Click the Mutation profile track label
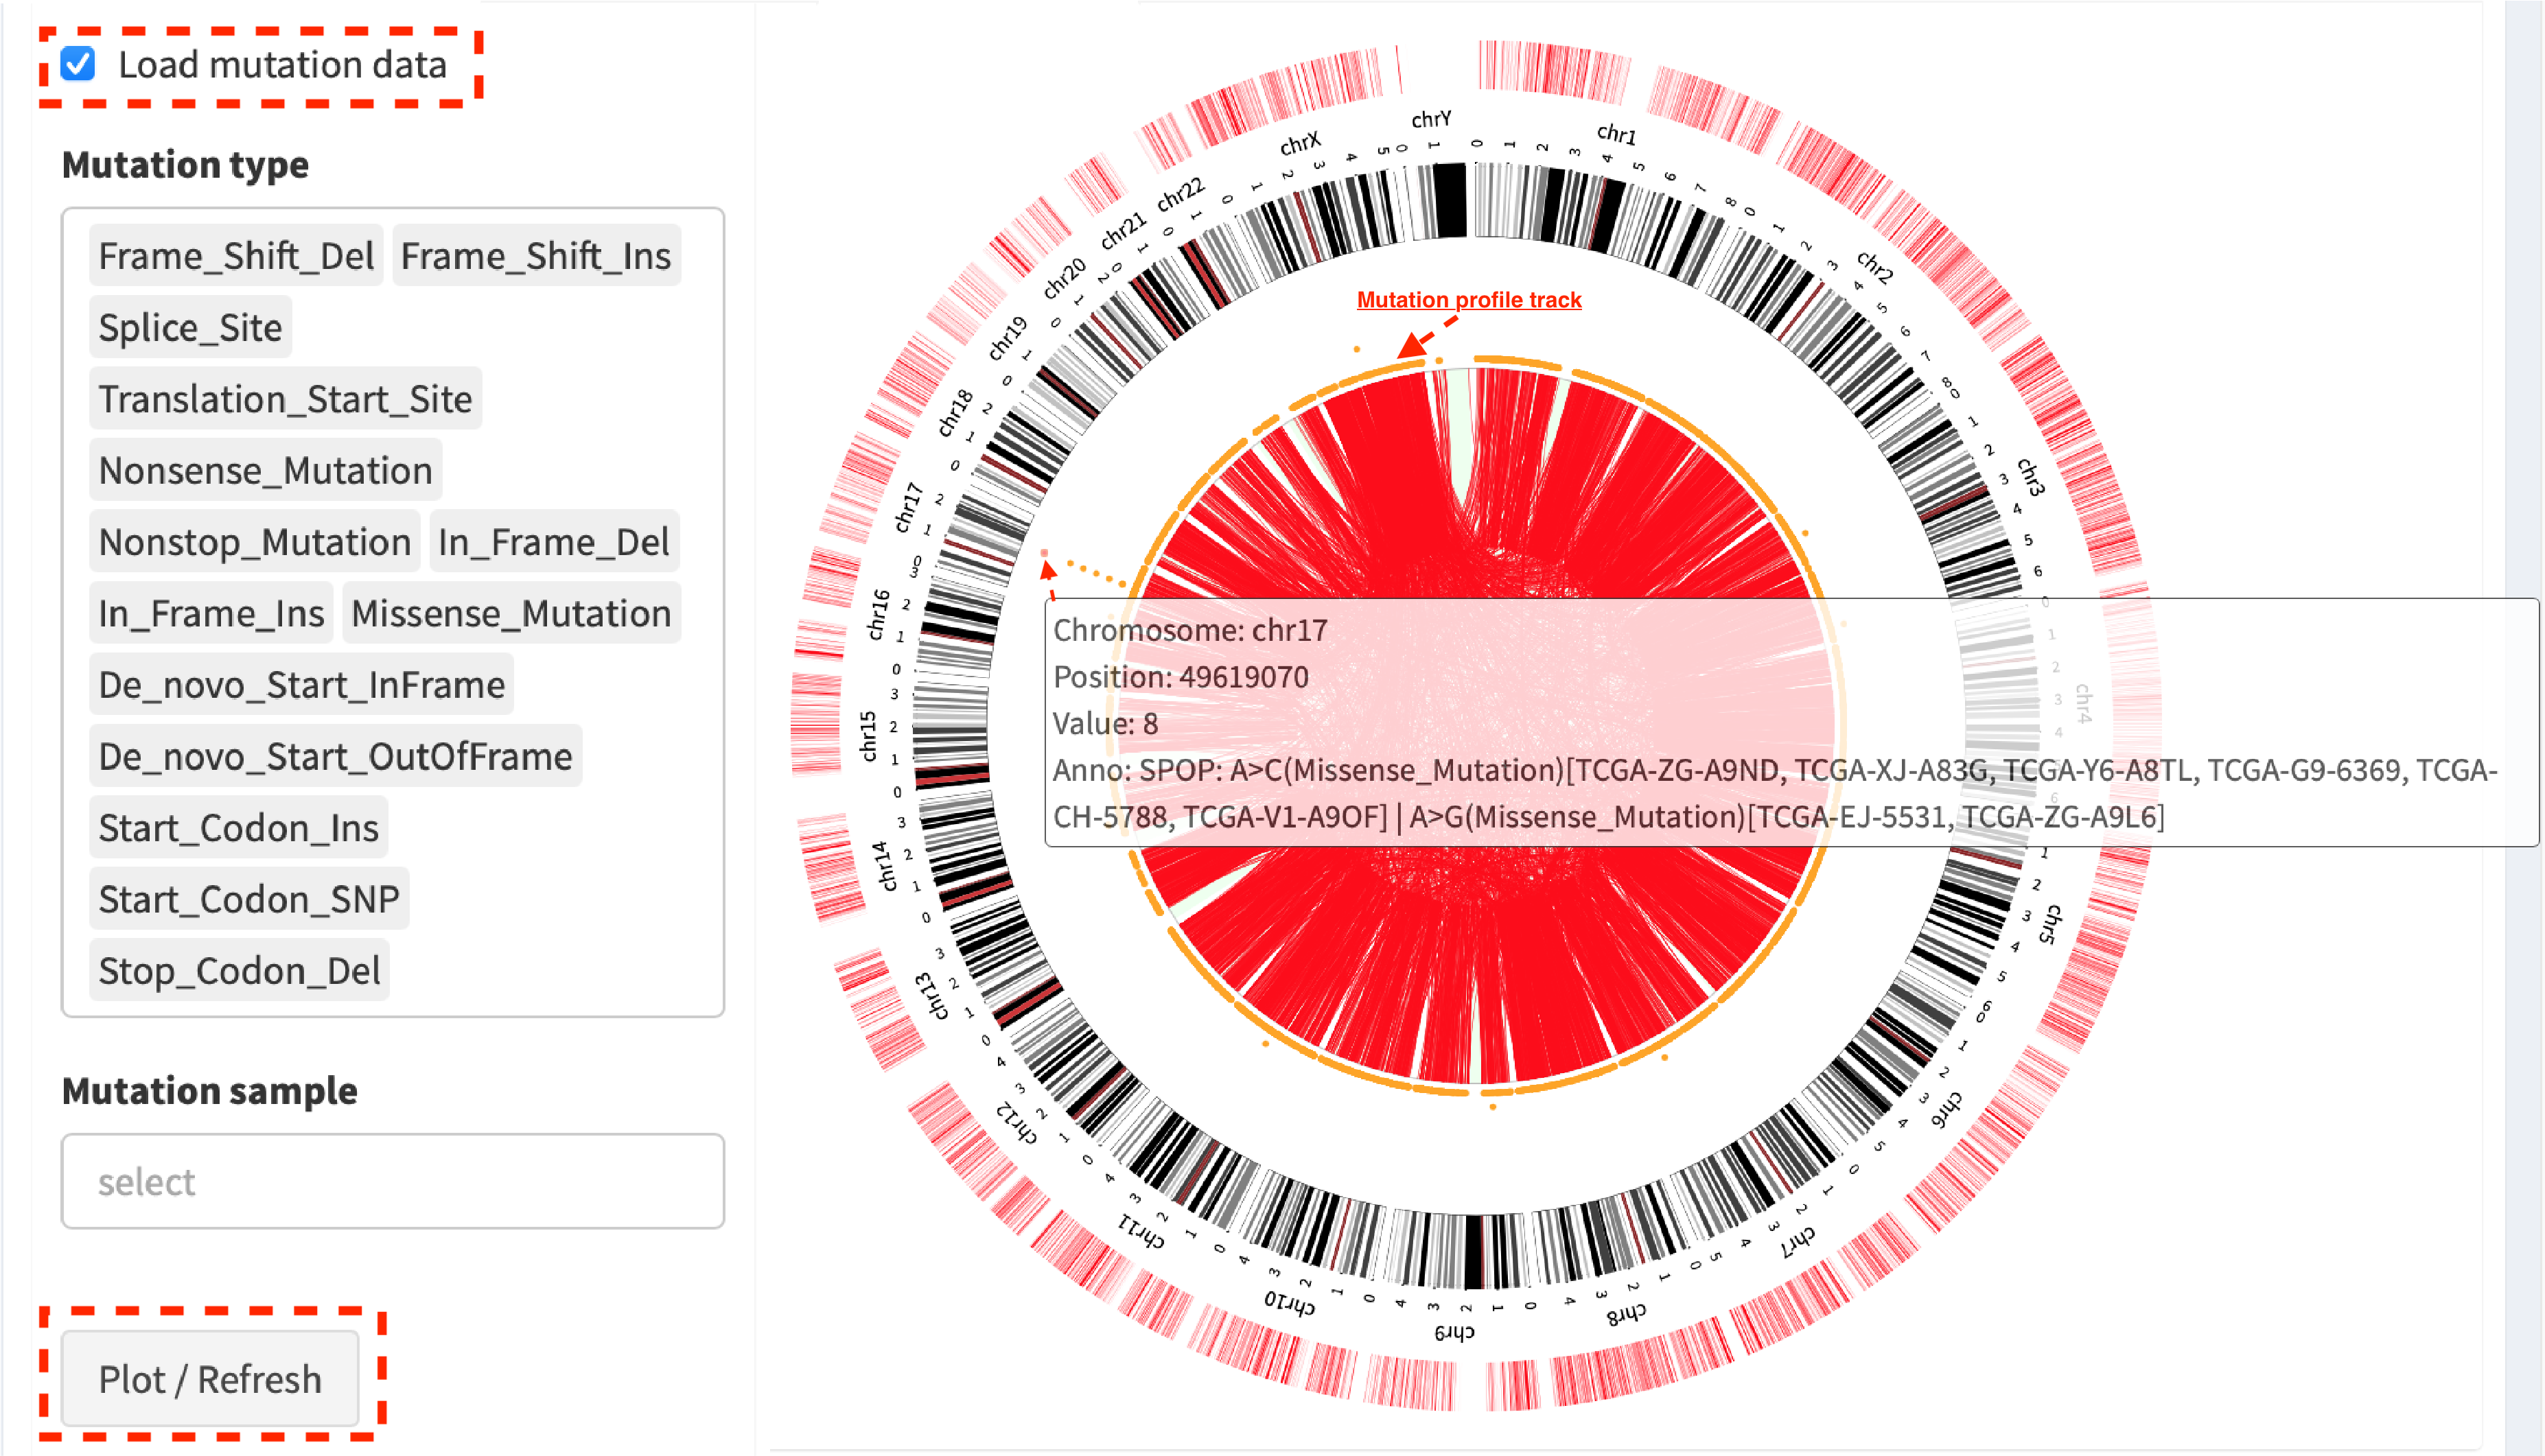Viewport: 2545px width, 1456px height. point(1469,300)
